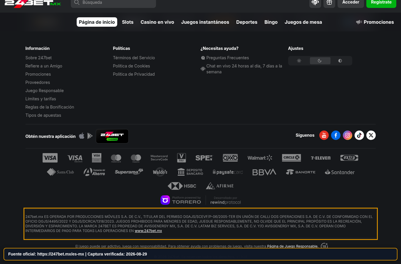Open Página de Juego Responsable link

point(293,246)
